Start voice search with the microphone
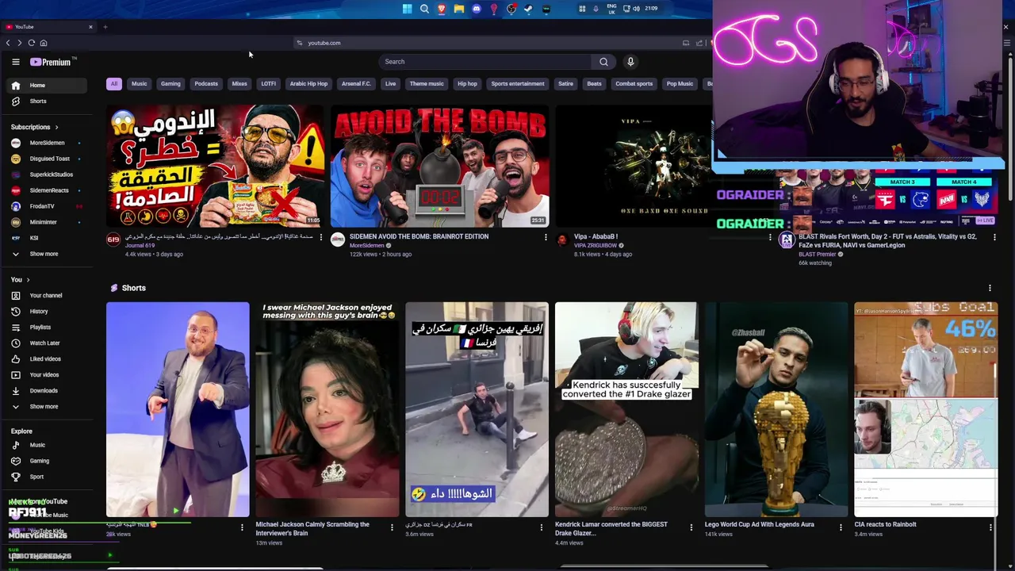Screen dimensions: 1015x571 coord(630,62)
